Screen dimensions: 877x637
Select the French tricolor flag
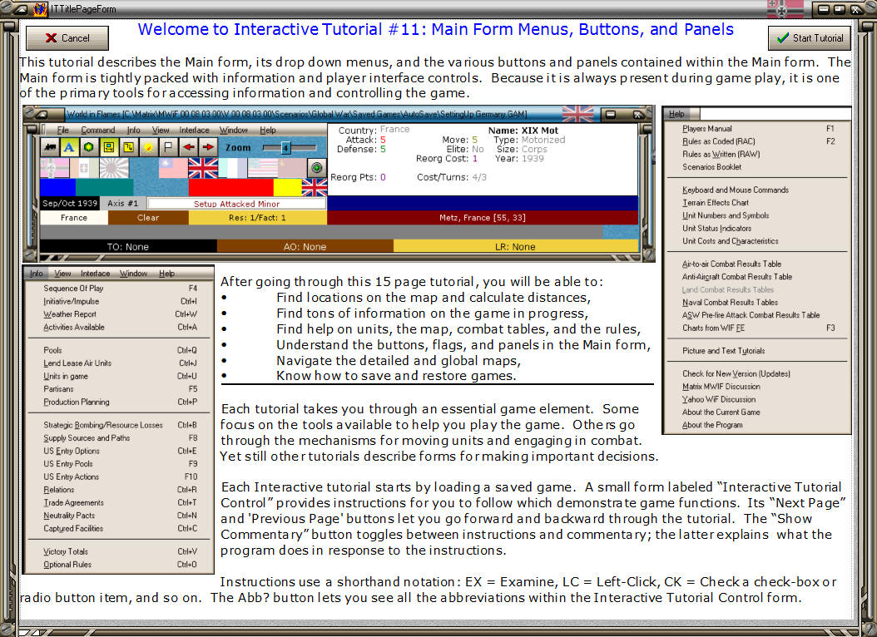(233, 168)
